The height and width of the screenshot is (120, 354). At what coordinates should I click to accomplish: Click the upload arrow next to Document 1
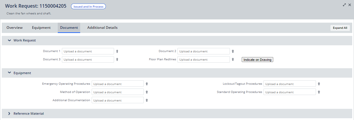pyautogui.click(x=117, y=51)
